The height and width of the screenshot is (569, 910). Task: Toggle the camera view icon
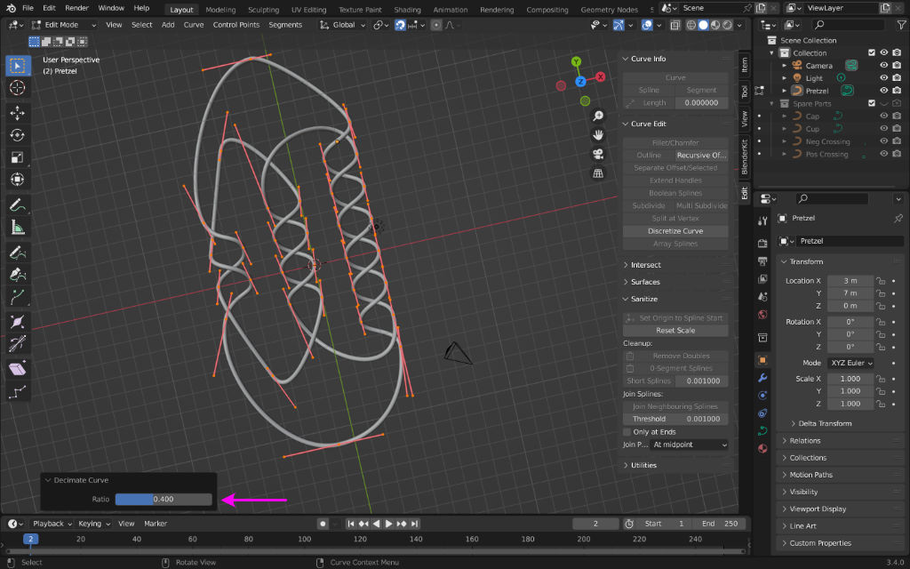[x=599, y=154]
